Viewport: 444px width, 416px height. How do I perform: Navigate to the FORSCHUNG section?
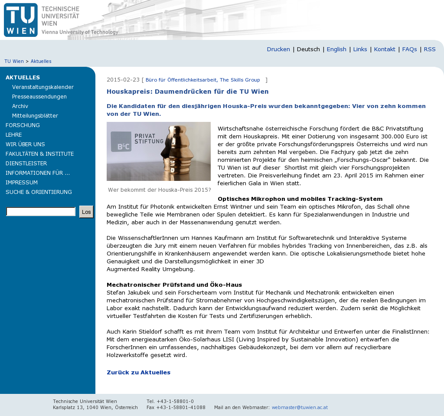point(23,125)
